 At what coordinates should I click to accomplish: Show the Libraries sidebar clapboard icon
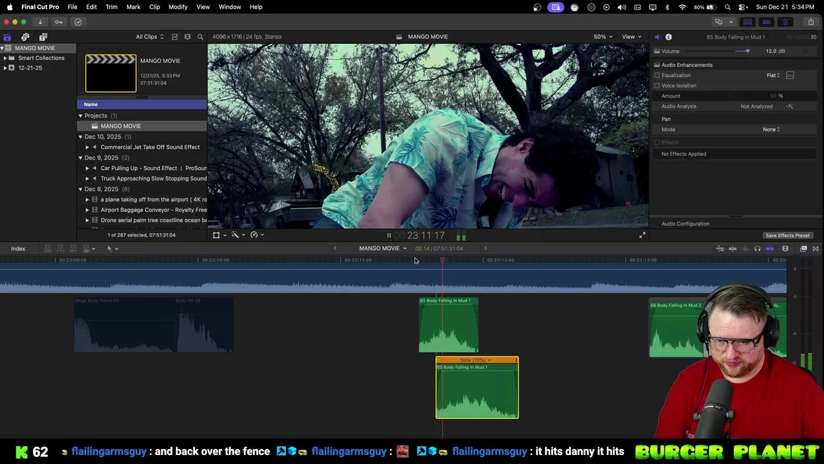tap(7, 37)
